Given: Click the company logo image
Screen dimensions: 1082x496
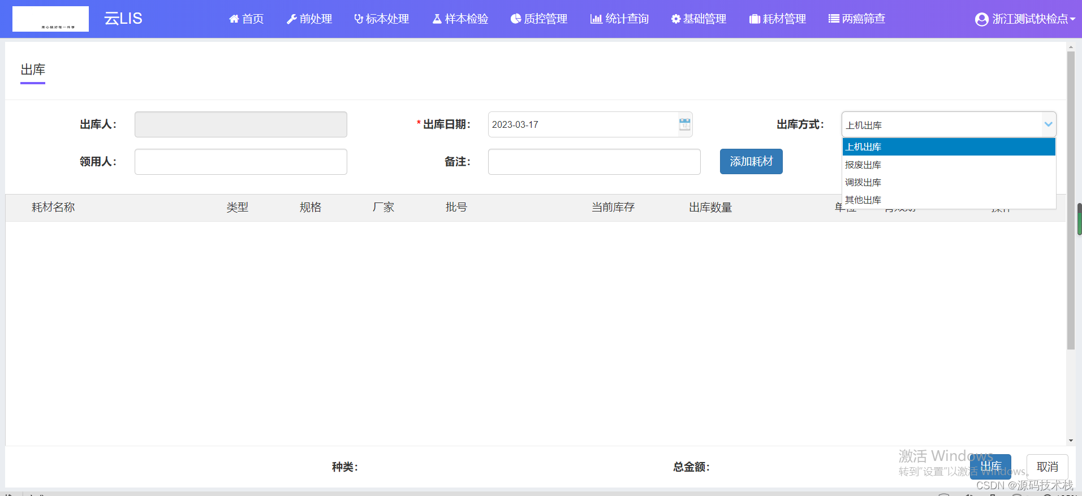Looking at the screenshot, I should [x=50, y=19].
